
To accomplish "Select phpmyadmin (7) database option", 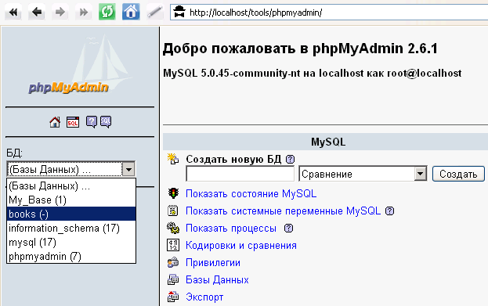I will [71, 256].
